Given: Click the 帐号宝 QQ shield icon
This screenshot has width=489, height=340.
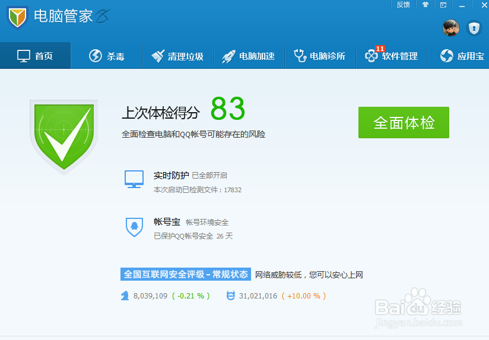Looking at the screenshot, I should coord(134,227).
